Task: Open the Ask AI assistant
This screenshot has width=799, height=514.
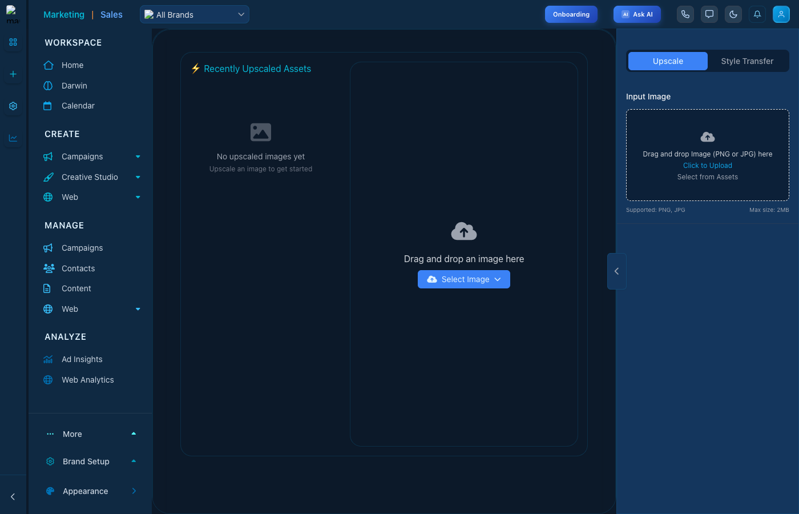Action: coord(637,14)
